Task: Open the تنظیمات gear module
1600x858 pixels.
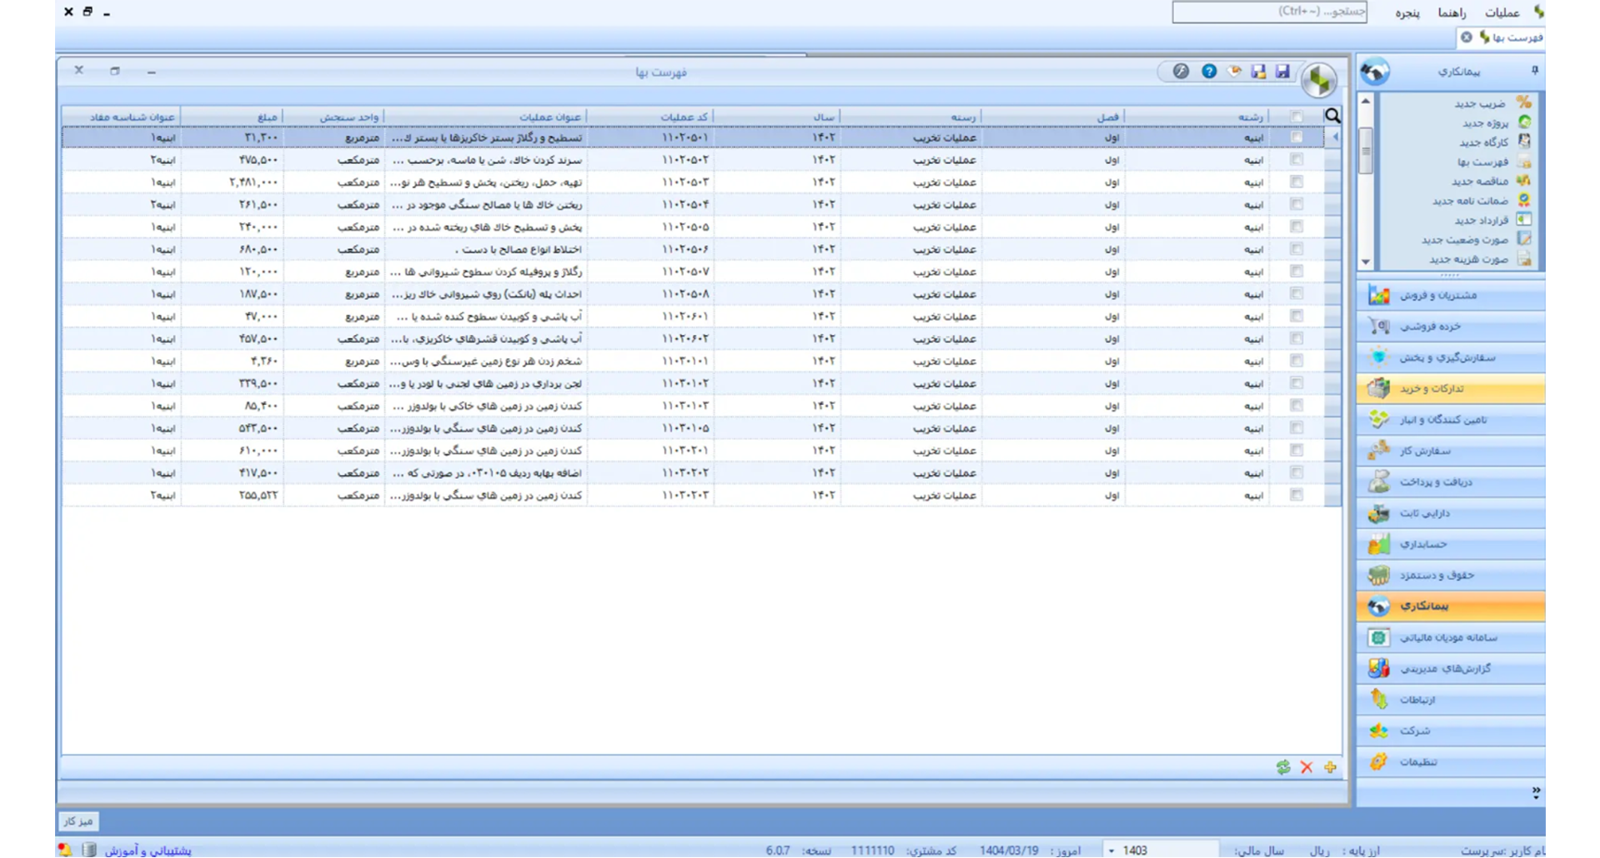Action: 1417,761
